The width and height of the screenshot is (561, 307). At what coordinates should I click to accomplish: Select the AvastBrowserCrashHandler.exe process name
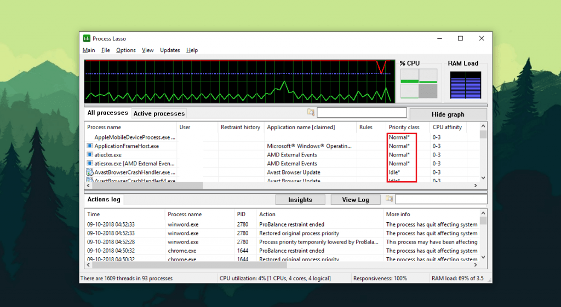135,172
